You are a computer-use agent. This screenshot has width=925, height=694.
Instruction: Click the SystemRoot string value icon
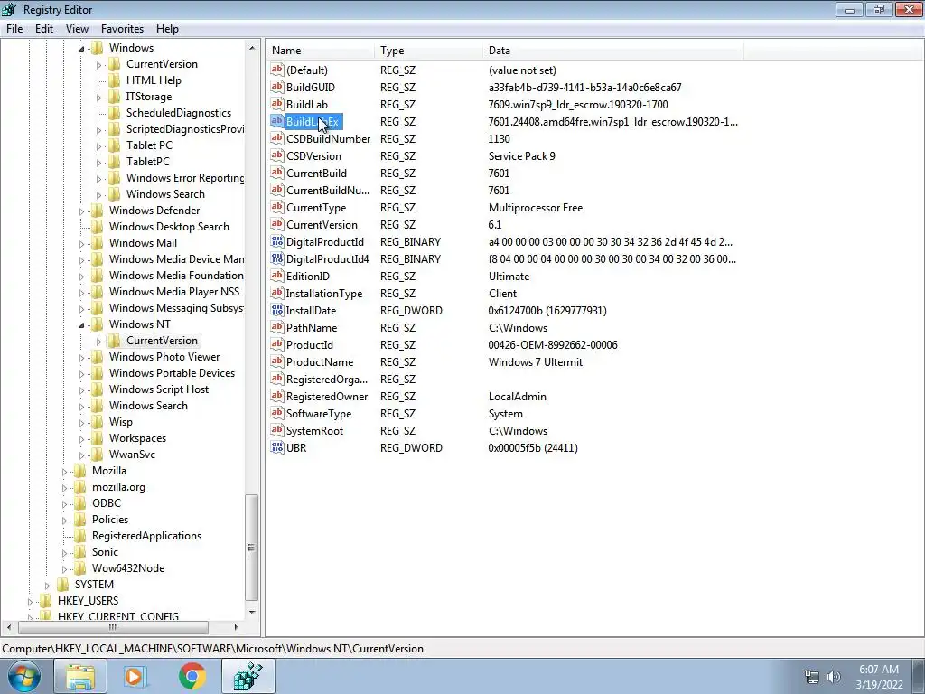click(x=276, y=430)
